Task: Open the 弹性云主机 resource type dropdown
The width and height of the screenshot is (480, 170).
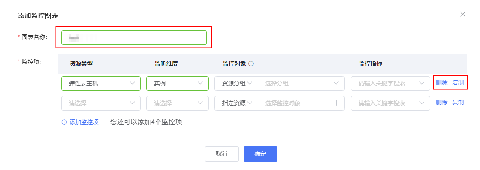Action: pos(101,84)
